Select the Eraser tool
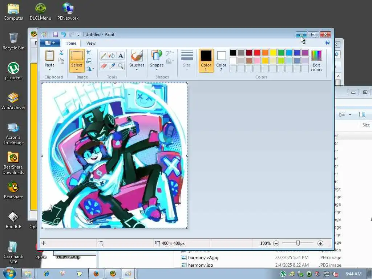This screenshot has width=372, height=279. pyautogui.click(x=104, y=66)
